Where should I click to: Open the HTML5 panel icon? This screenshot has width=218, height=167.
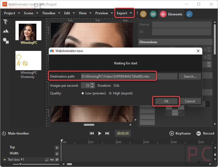[143, 14]
